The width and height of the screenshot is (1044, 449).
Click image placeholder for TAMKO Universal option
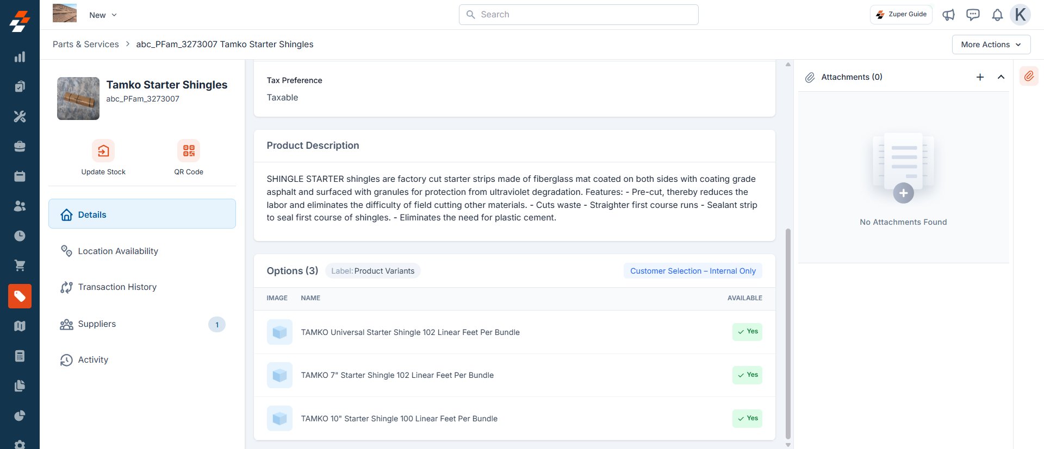click(x=279, y=332)
